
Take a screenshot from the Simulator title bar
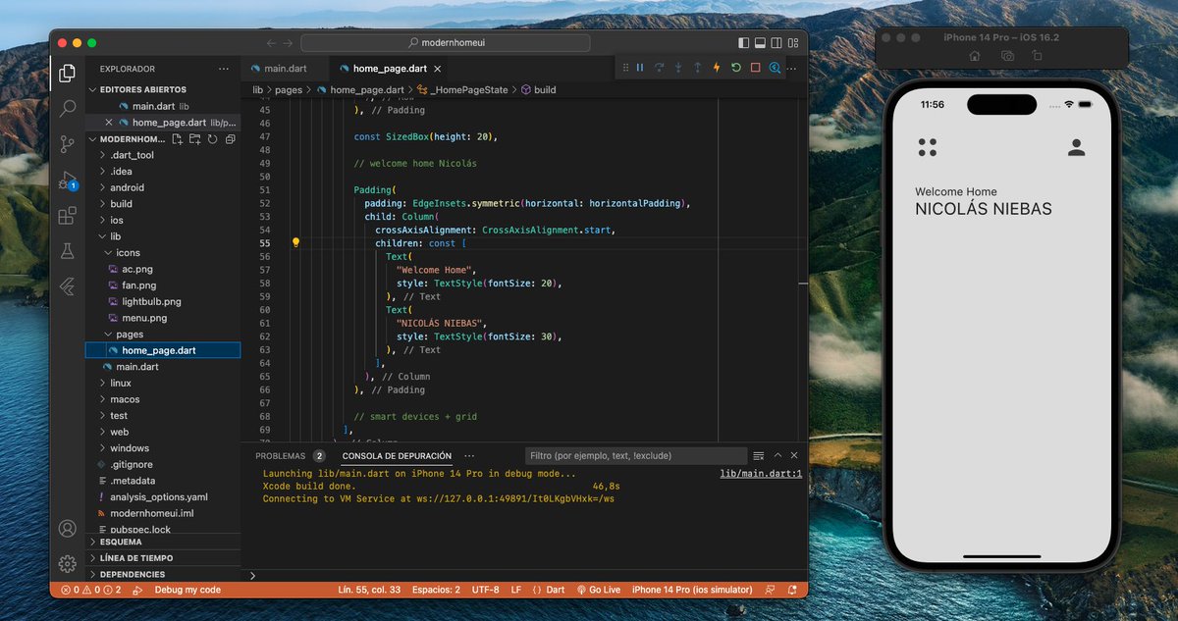point(1007,56)
